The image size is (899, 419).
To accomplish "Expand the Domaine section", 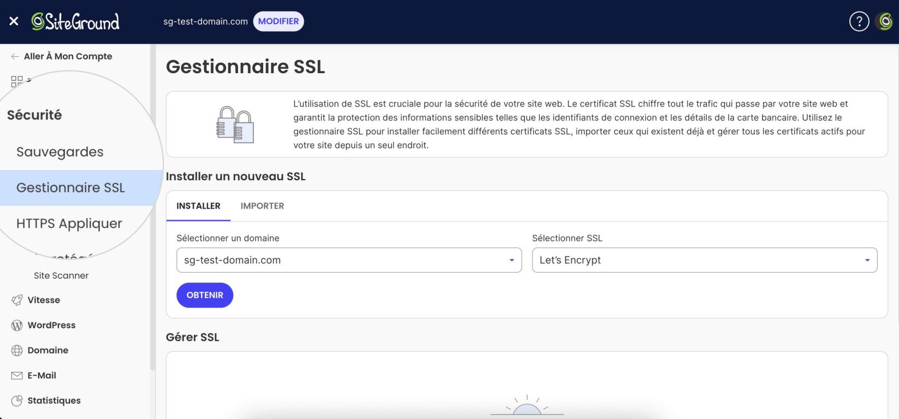I will tap(48, 350).
